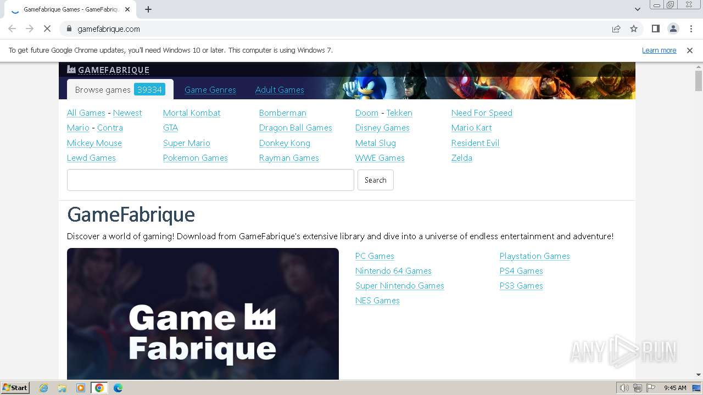Open Lewd Games link

91,158
